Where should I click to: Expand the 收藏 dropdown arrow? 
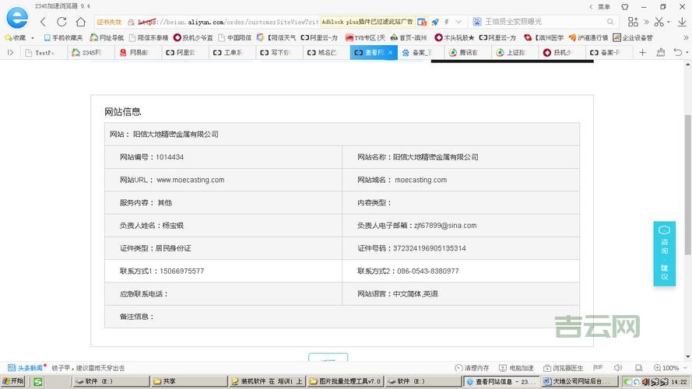click(32, 38)
